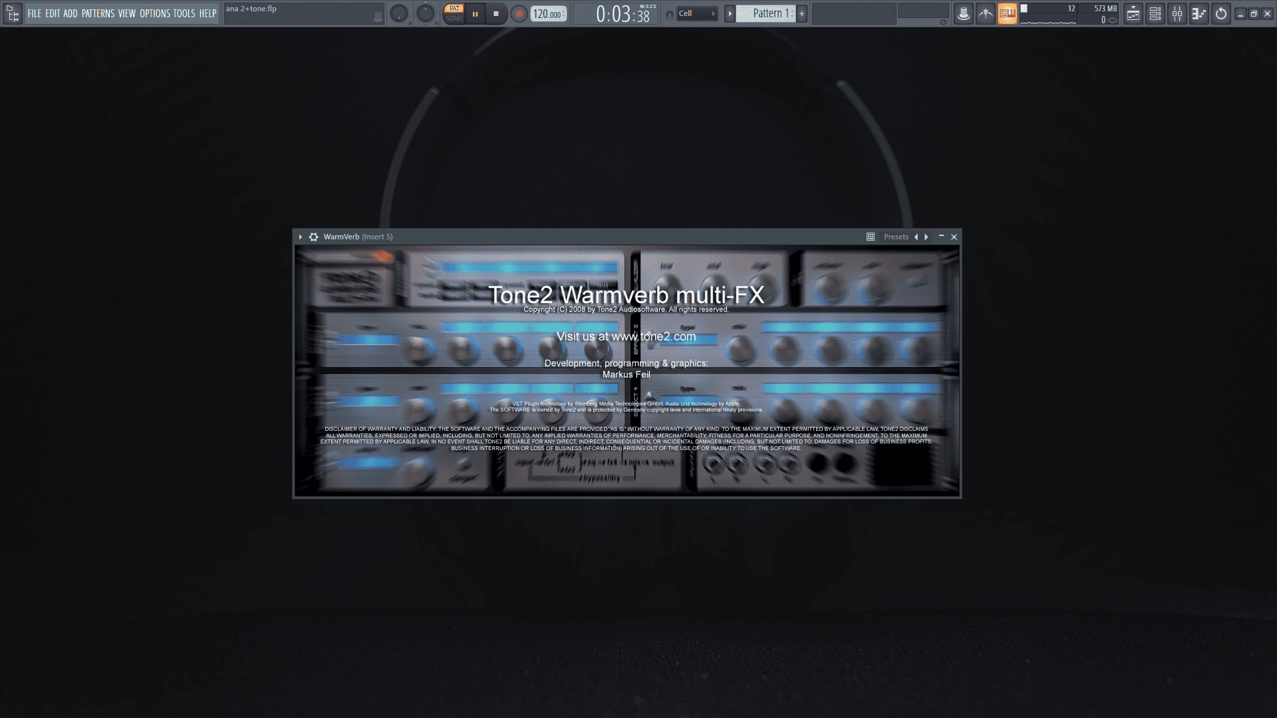Open the mixer view icon
The width and height of the screenshot is (1277, 718).
tap(1177, 13)
